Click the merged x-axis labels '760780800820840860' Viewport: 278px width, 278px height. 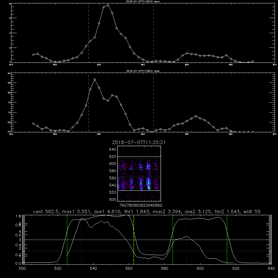pyautogui.click(x=141, y=205)
